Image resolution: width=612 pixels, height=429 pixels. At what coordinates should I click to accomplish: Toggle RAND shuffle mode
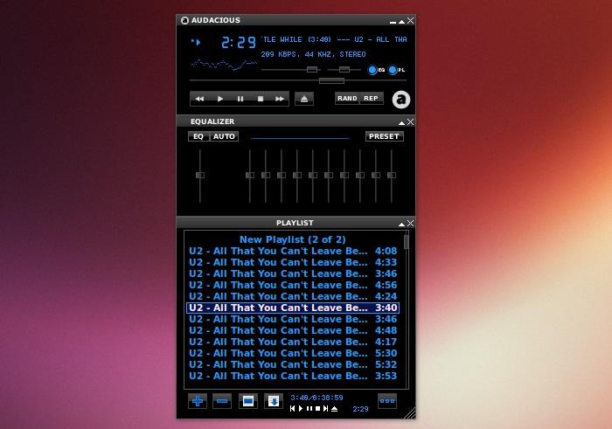pos(347,99)
